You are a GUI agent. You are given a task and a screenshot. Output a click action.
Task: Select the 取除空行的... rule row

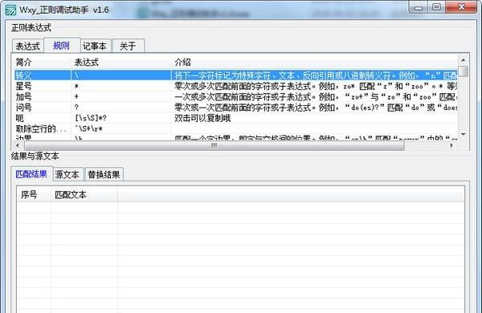[x=235, y=129]
